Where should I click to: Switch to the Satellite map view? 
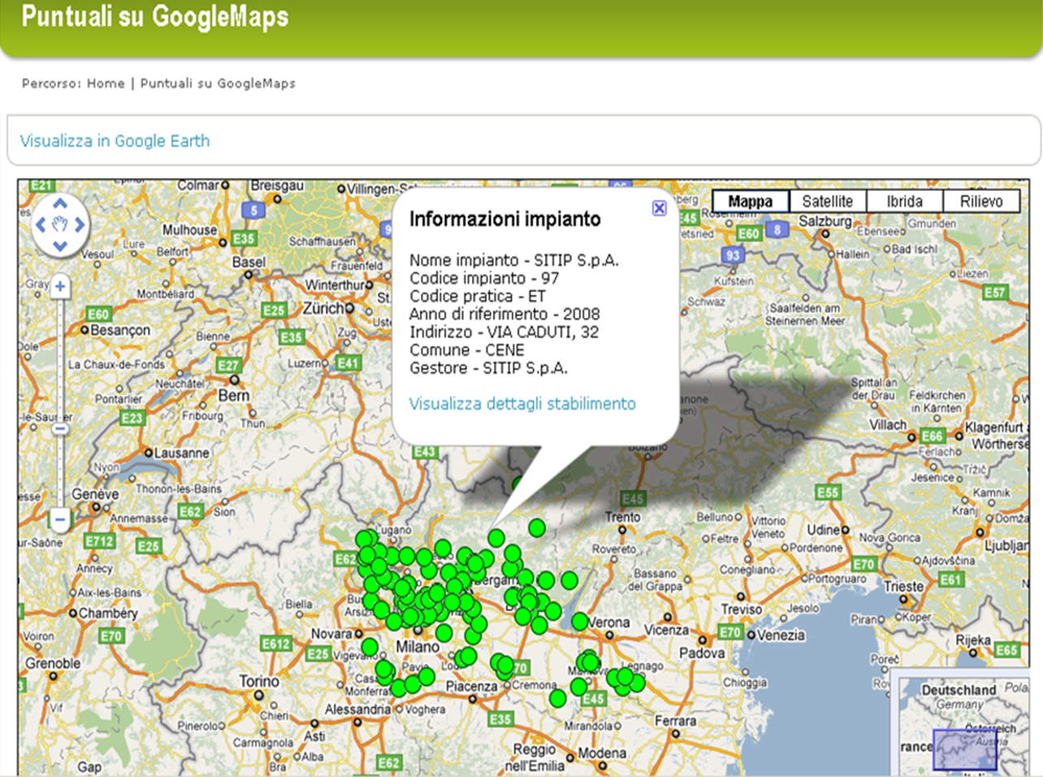828,202
